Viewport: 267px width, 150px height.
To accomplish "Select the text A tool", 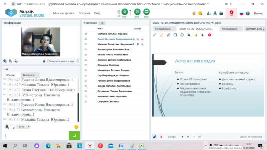I will coord(189,35).
